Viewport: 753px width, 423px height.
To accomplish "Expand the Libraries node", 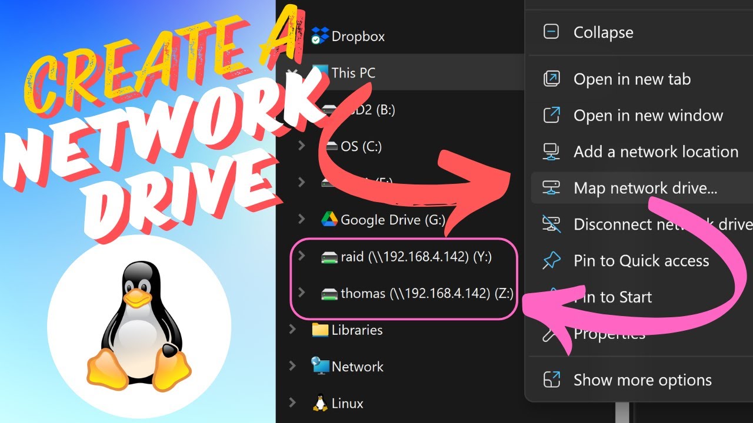I will [292, 330].
